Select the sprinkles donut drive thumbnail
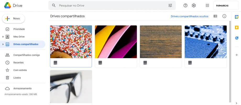 pos(71,42)
